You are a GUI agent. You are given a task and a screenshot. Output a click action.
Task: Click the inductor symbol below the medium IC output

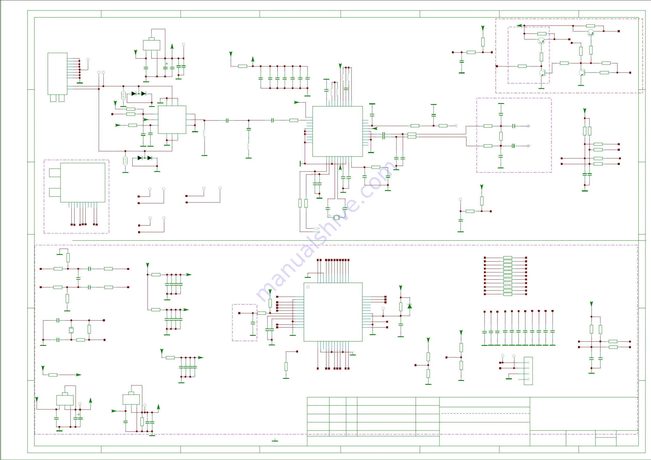point(204,133)
